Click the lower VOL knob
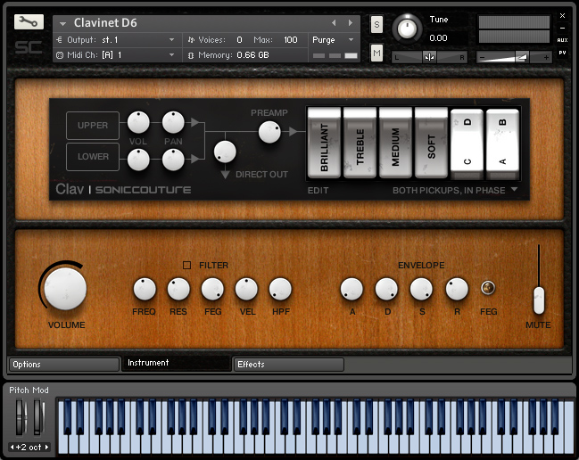The width and height of the screenshot is (579, 460). point(138,160)
